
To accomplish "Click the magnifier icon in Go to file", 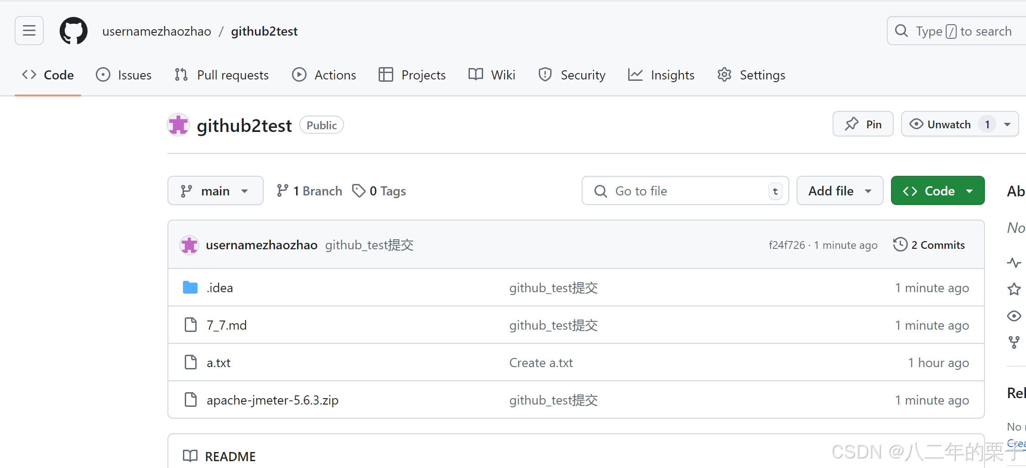I will point(601,191).
